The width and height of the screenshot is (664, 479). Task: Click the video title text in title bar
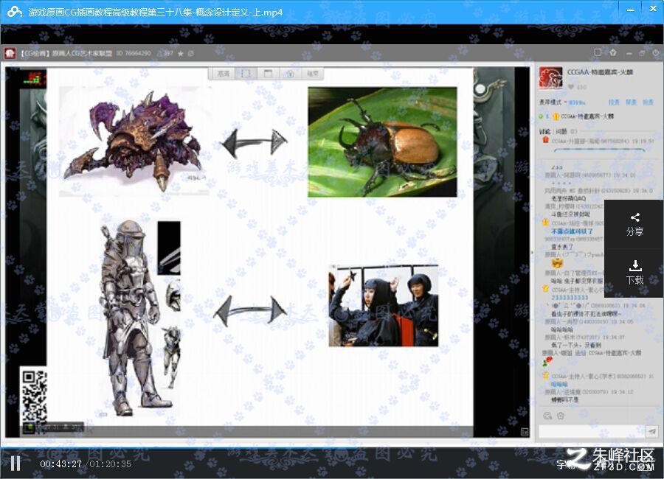(156, 13)
